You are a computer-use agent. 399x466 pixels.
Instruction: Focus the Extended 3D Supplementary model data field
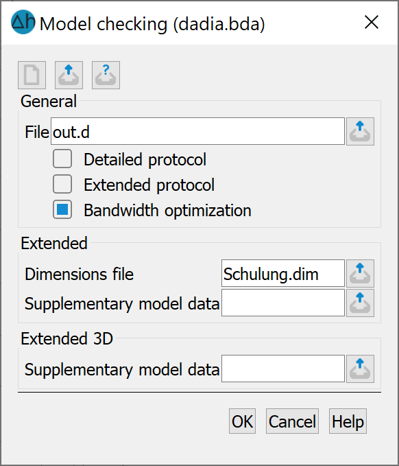point(283,369)
